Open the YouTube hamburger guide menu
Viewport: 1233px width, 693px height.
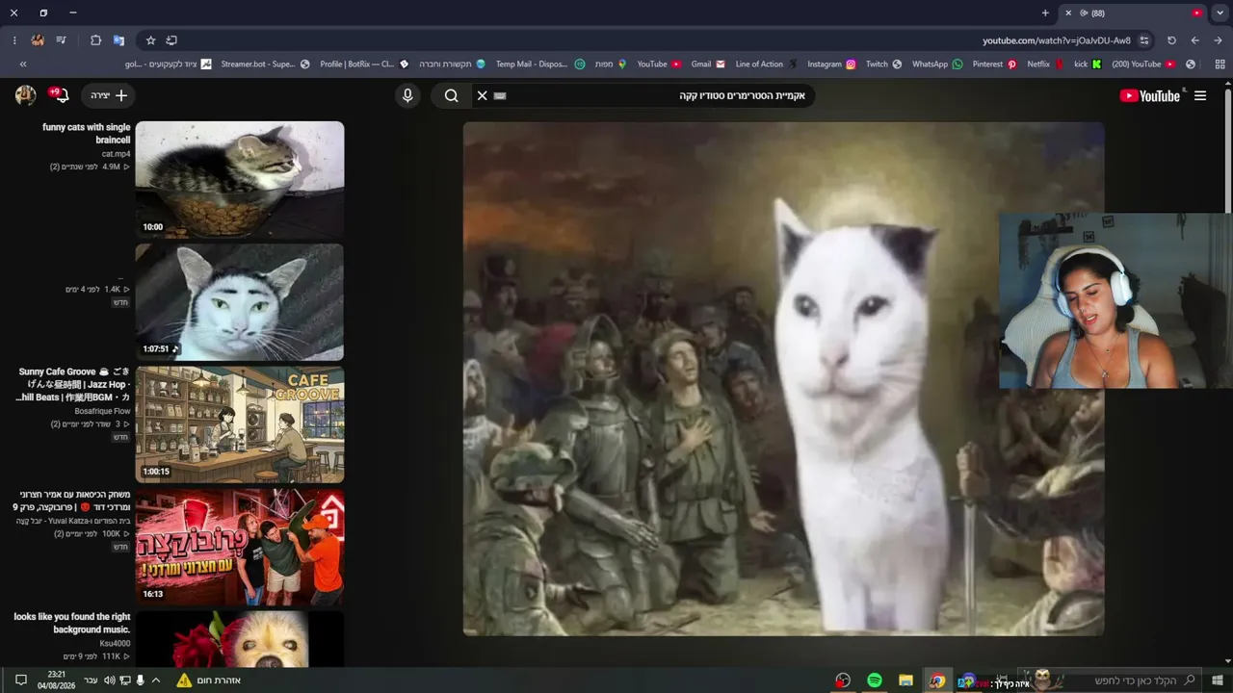click(1200, 95)
